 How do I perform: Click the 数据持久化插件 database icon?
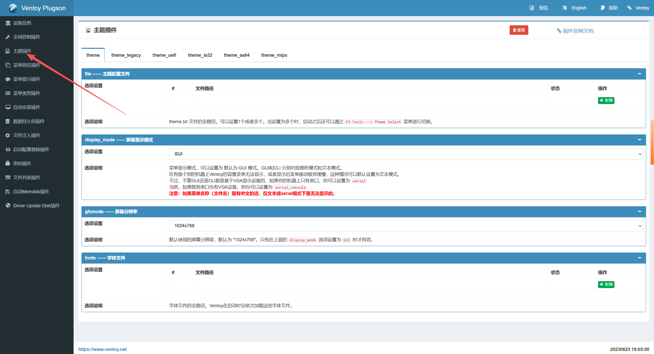coord(8,121)
